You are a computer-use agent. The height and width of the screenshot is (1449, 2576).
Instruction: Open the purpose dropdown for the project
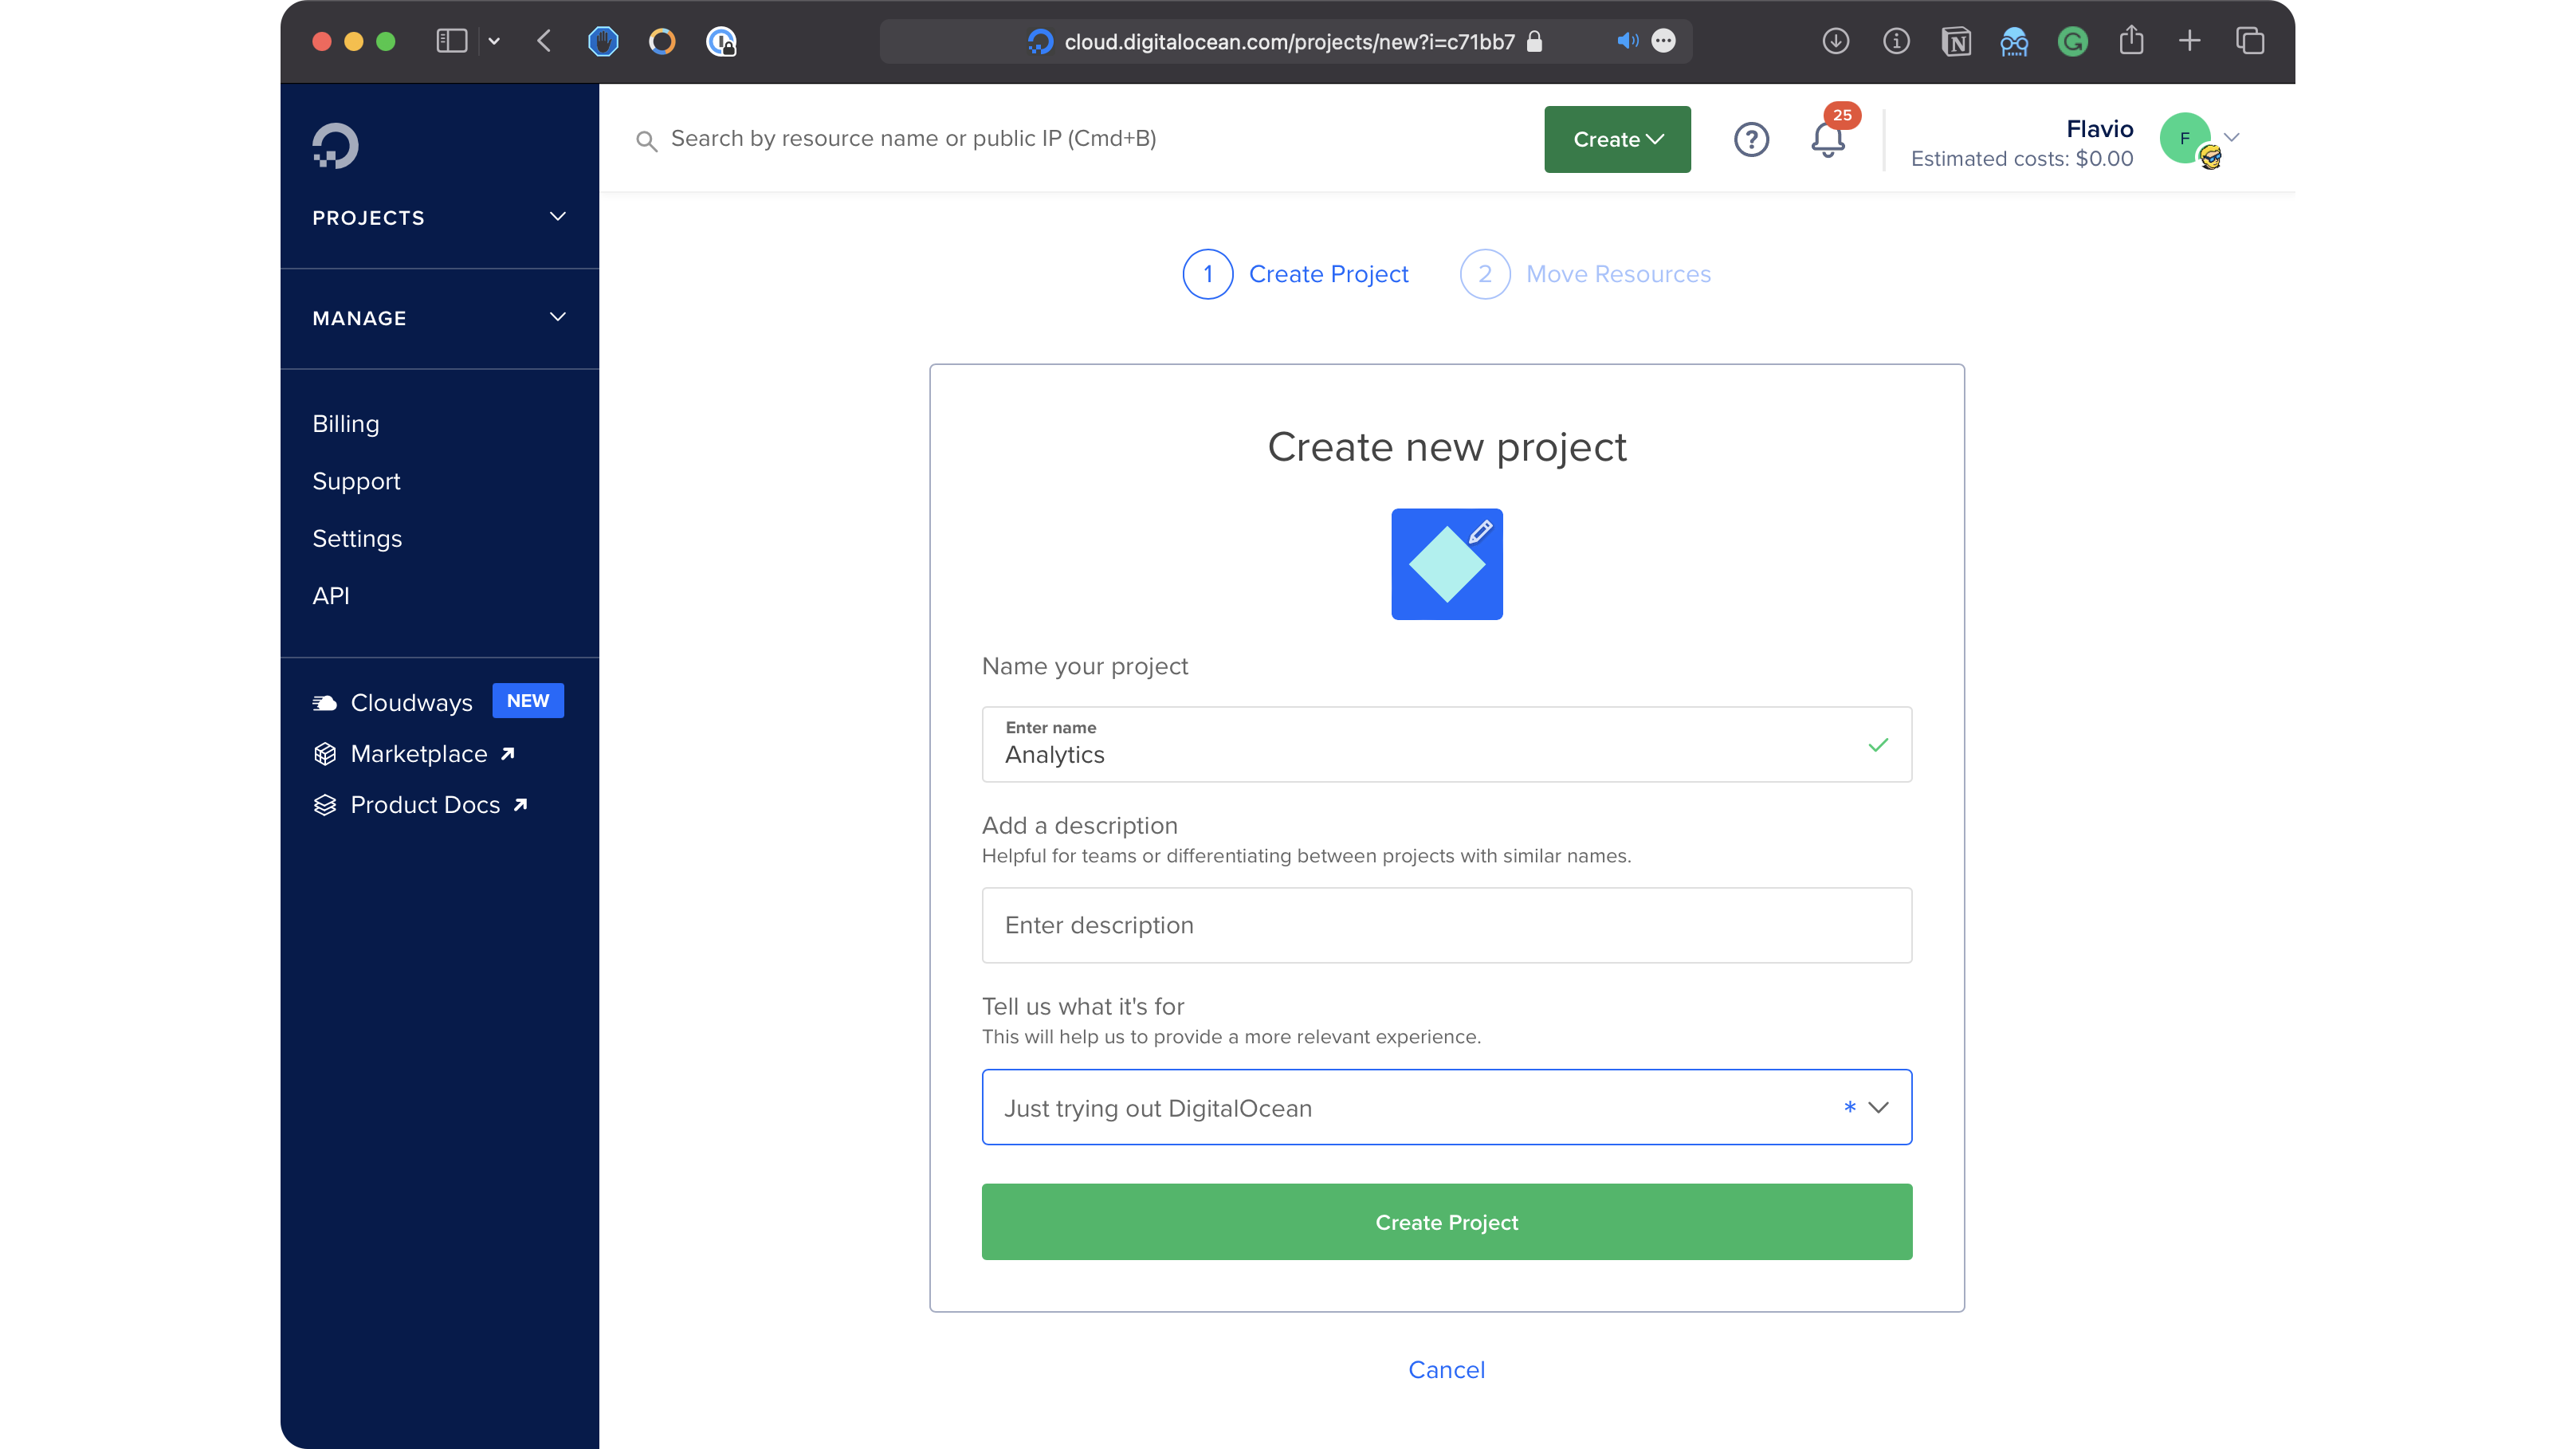point(1446,1107)
